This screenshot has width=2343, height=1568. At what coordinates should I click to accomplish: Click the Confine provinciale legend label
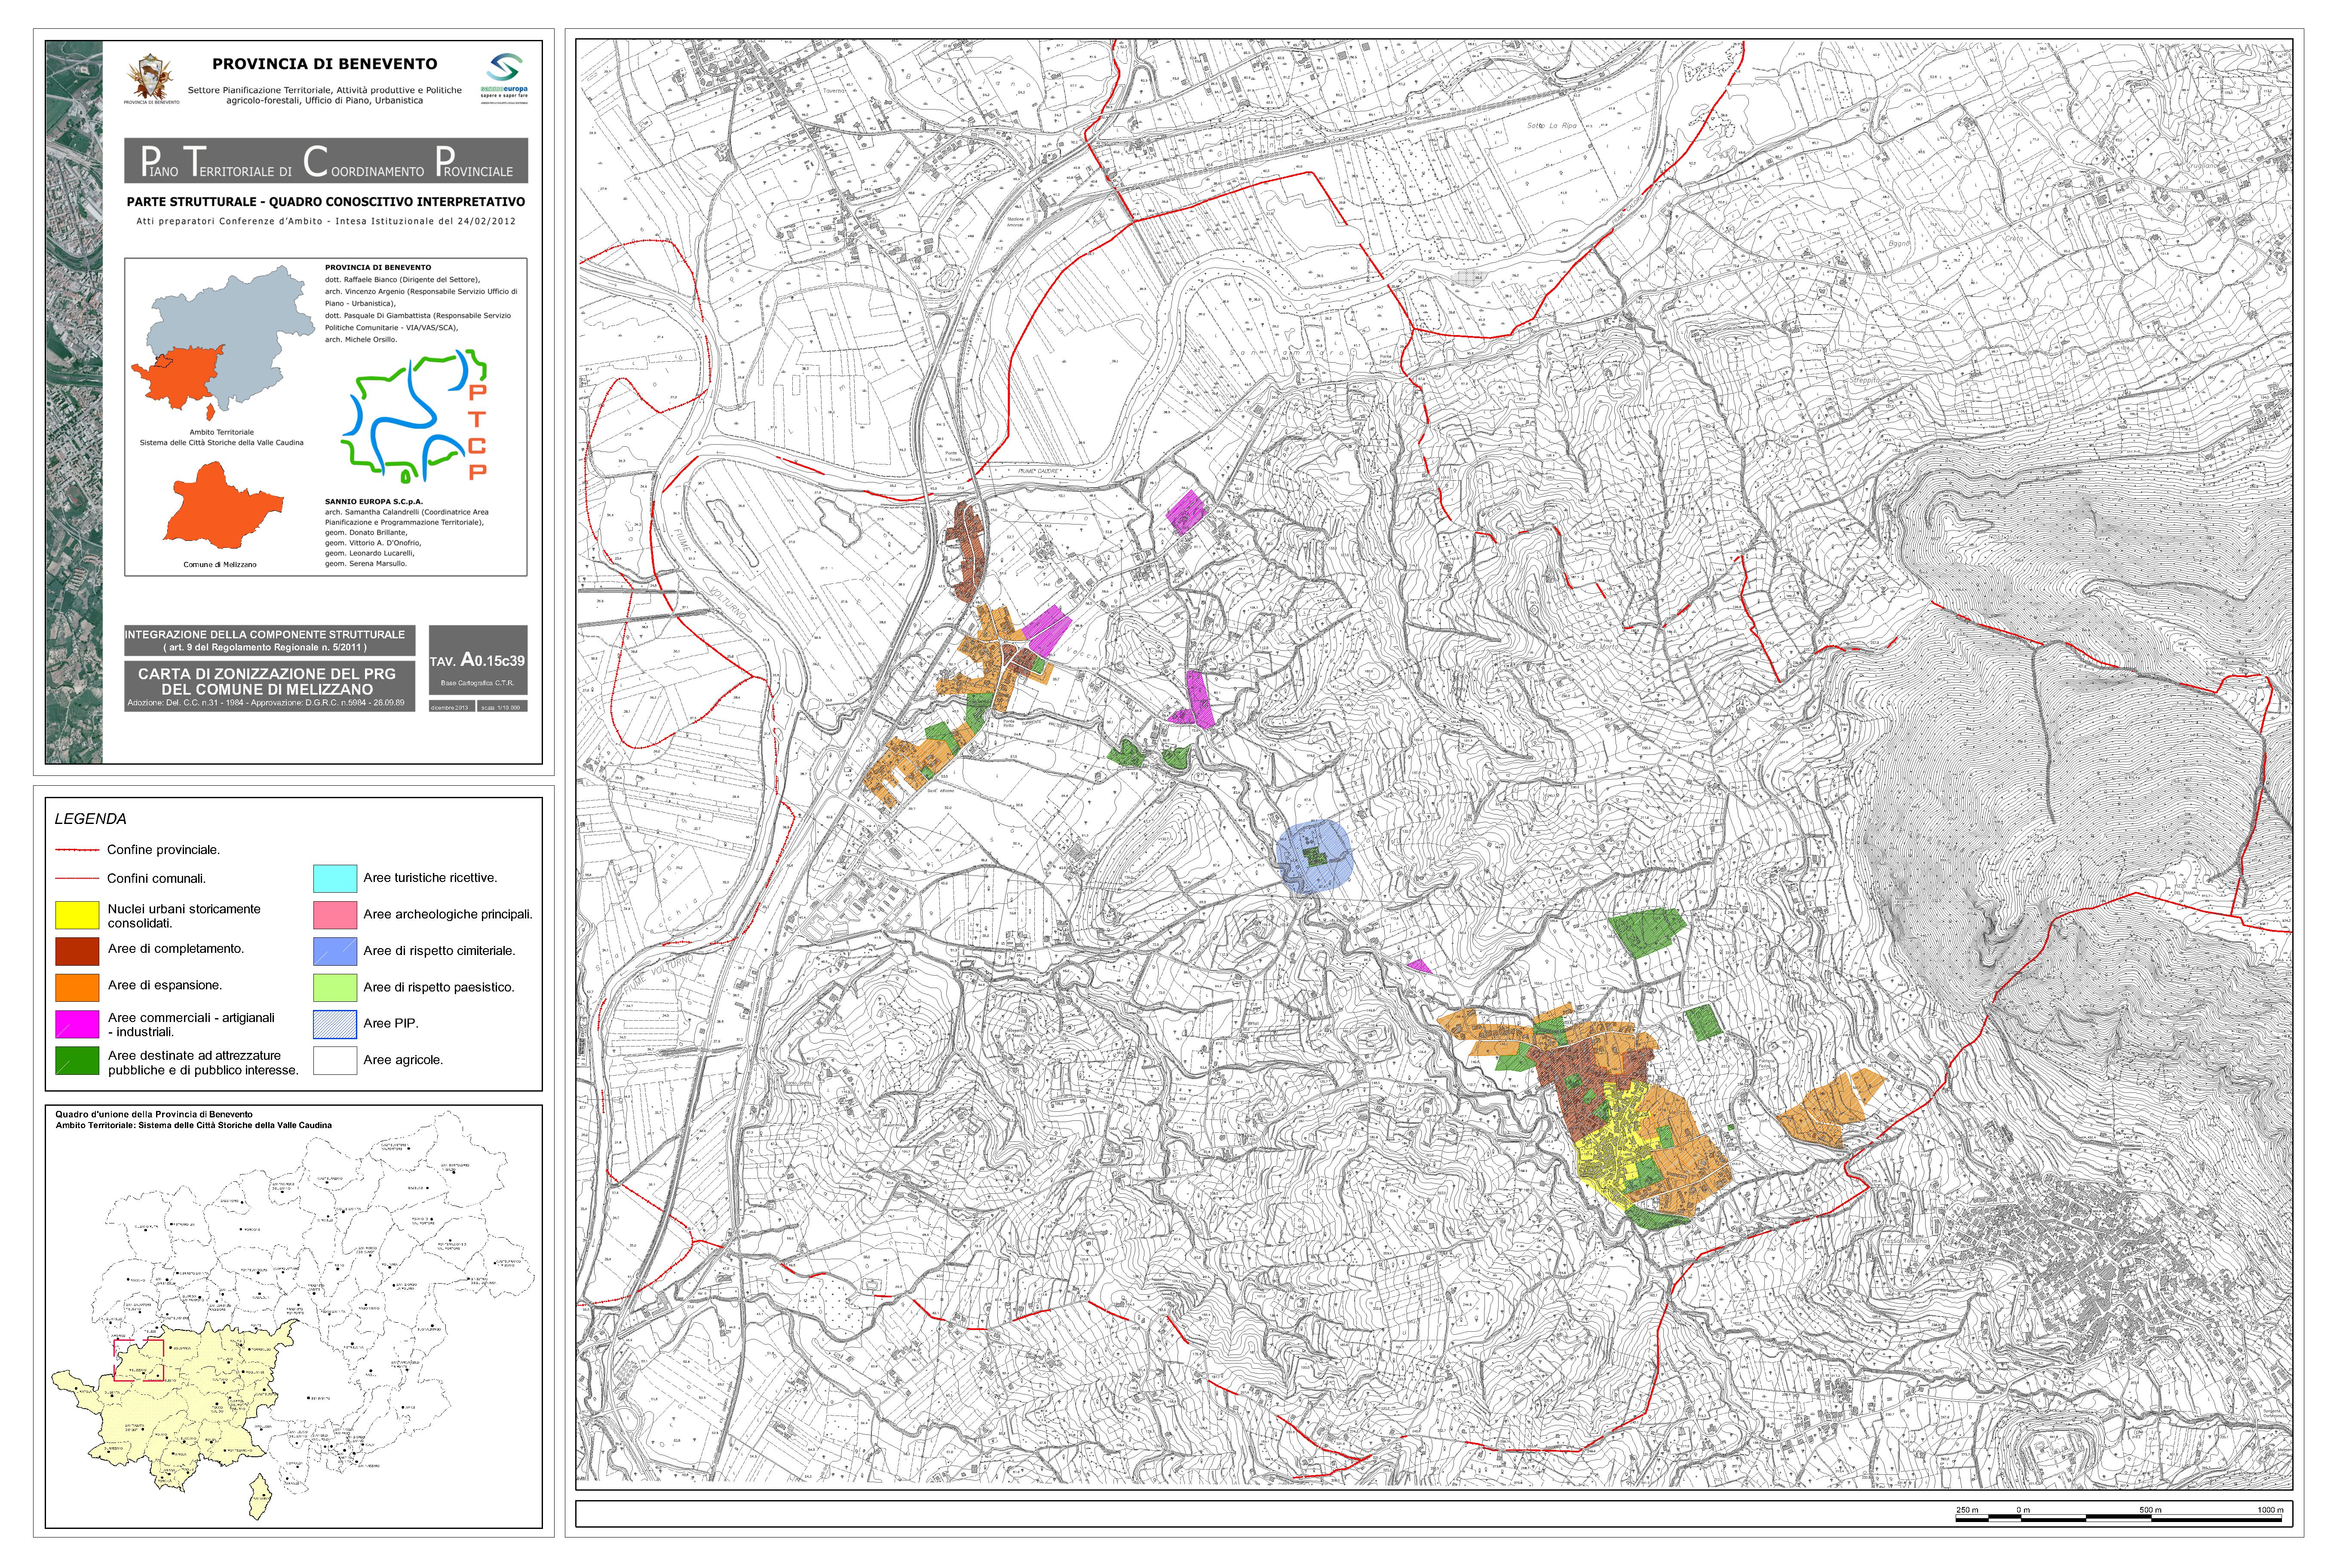(x=163, y=850)
